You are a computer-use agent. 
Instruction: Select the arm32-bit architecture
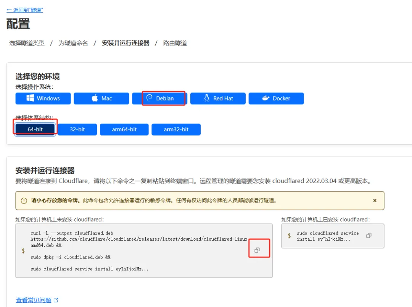pyautogui.click(x=176, y=129)
